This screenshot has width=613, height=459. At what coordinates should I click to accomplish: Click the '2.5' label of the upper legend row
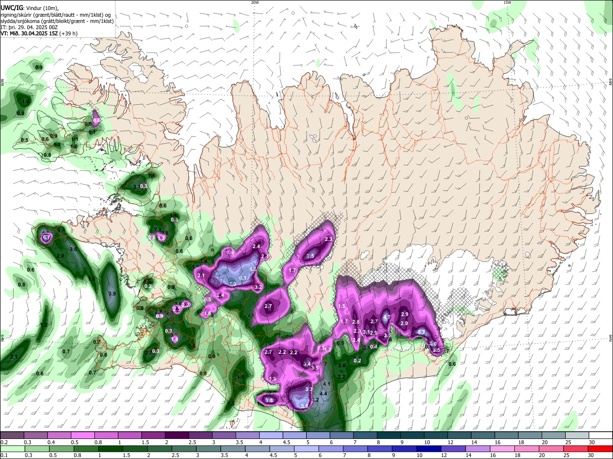click(x=193, y=442)
